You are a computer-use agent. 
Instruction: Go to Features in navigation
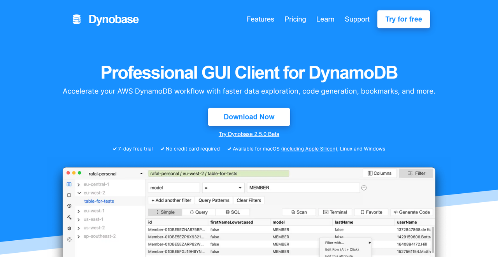tap(260, 19)
